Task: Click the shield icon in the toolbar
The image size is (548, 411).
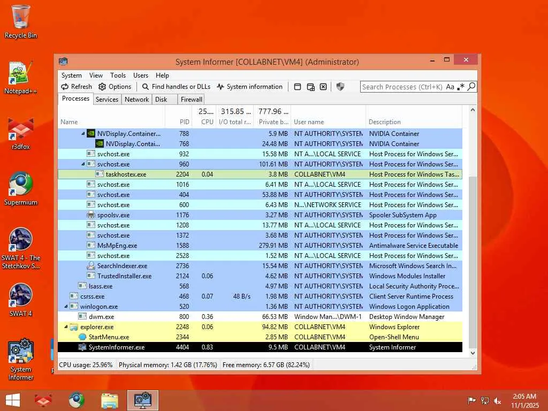Action: click(x=340, y=87)
